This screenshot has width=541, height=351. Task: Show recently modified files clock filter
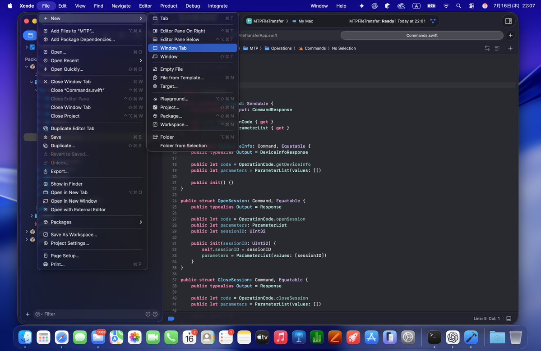148,314
